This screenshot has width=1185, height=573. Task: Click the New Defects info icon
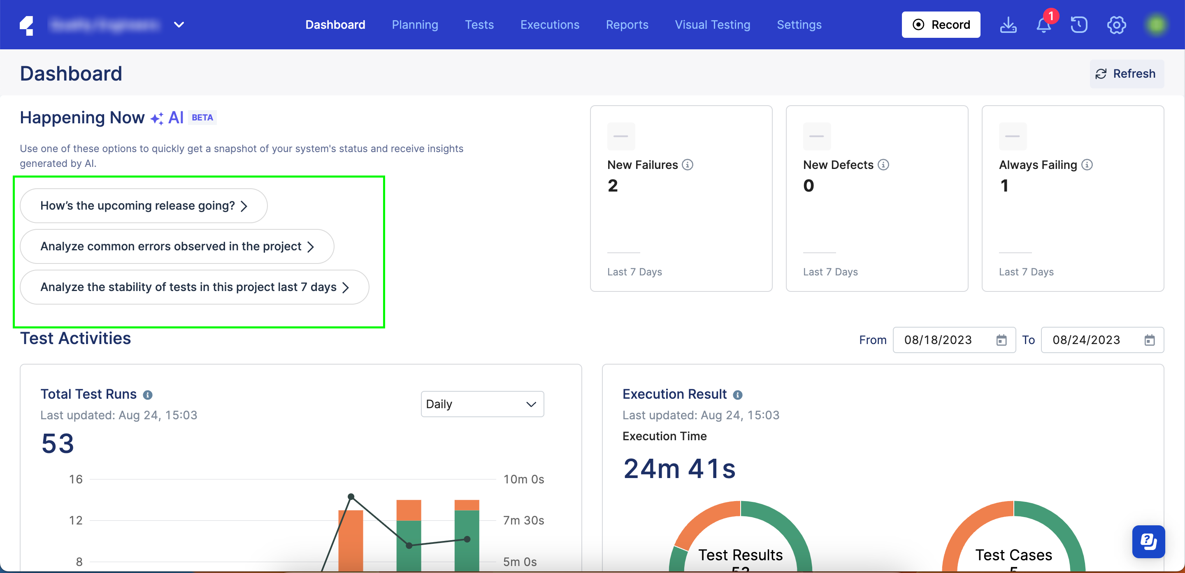click(883, 164)
